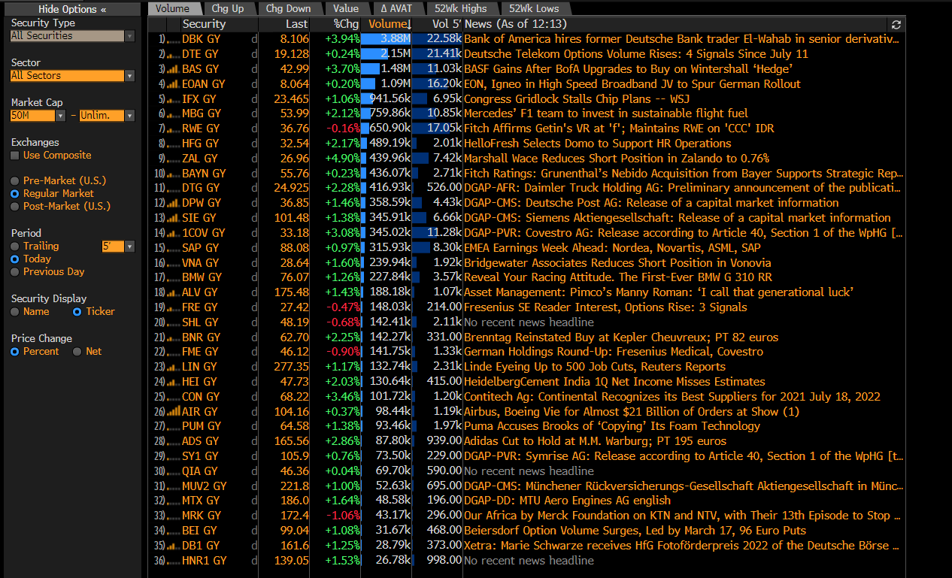The width and height of the screenshot is (952, 578).
Task: Select the Pre-Market (U.S.) radio button
Action: [x=15, y=181]
